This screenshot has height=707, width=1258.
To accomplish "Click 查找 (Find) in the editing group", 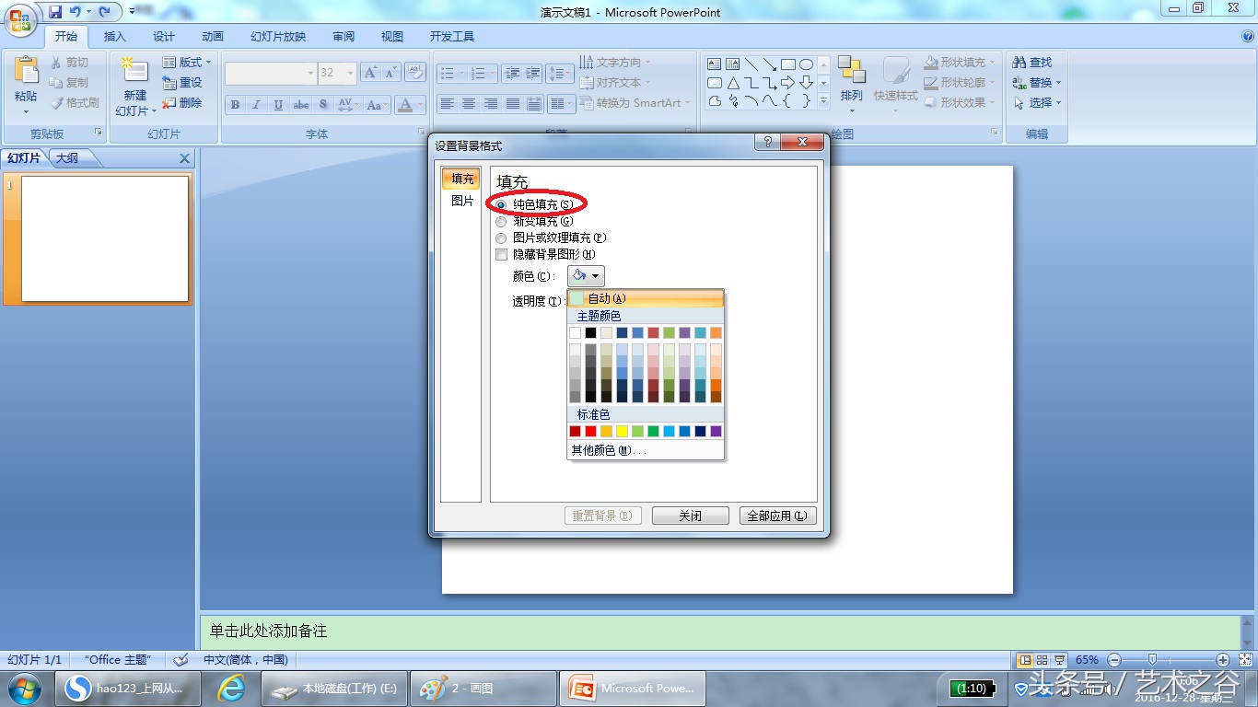I will click(1032, 63).
